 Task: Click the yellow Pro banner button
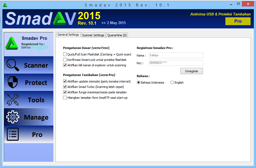[x=238, y=21]
